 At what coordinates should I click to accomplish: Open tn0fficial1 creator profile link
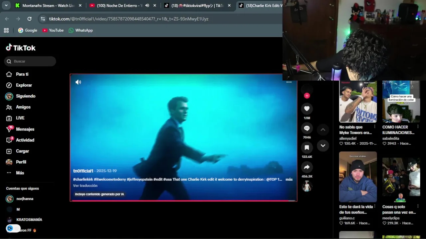coord(83,171)
